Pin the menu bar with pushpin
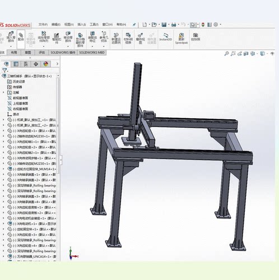 pos(134,25)
